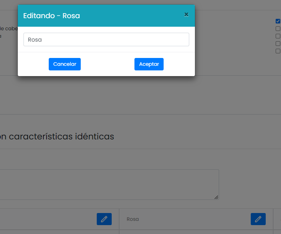This screenshot has height=234, width=281.
Task: Tick the second checkbox from the top
Action: (278, 29)
